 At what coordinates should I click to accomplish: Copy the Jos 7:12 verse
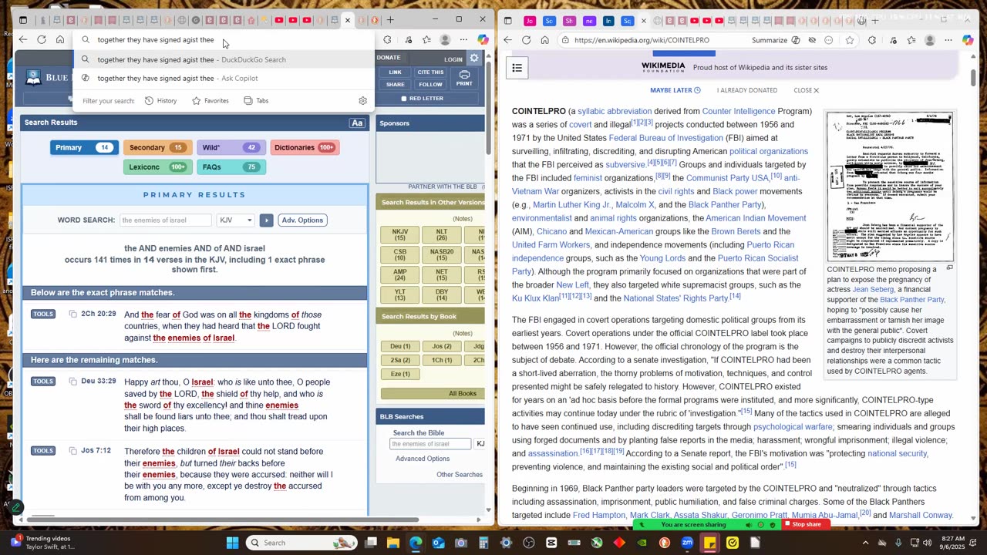[x=73, y=450]
